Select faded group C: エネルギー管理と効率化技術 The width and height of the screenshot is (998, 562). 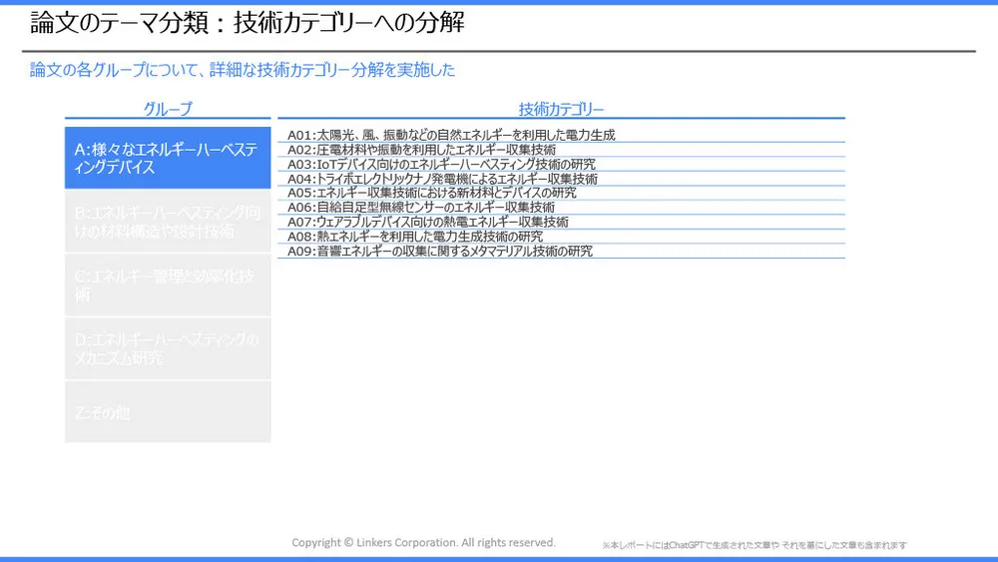168,285
